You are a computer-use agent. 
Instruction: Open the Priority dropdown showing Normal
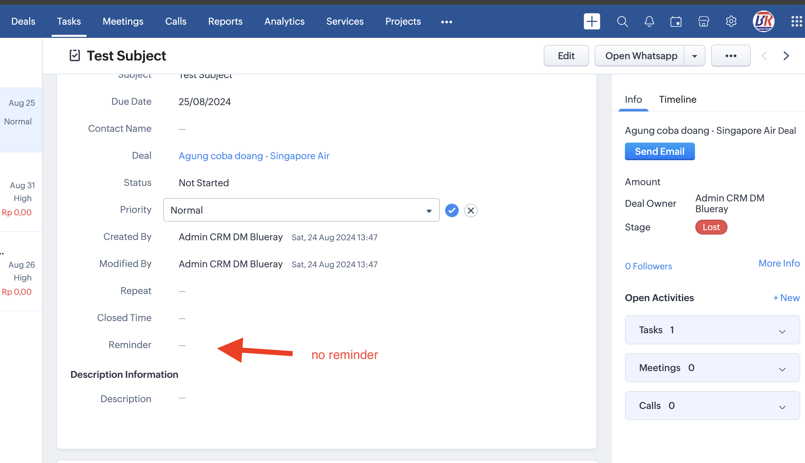coord(301,210)
